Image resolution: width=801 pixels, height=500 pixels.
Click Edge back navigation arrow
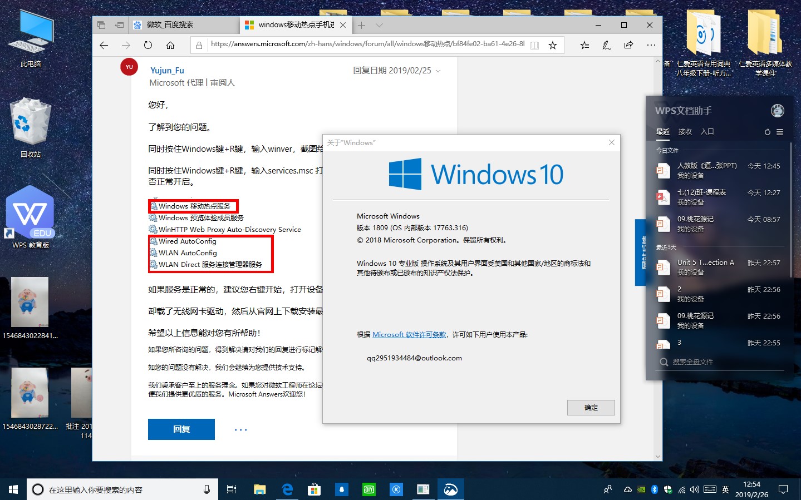tap(104, 45)
